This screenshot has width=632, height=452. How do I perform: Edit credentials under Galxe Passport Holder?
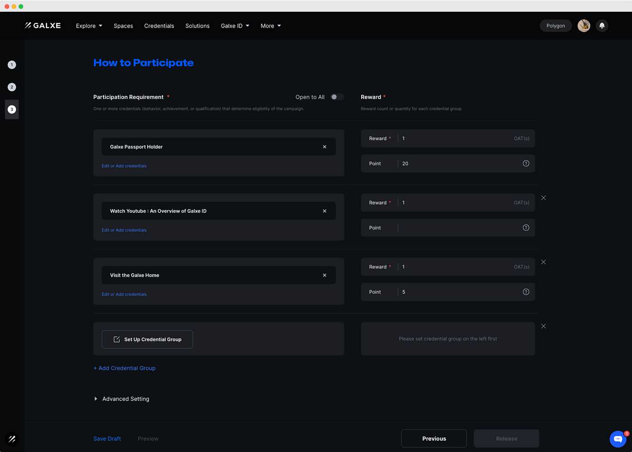coord(124,166)
